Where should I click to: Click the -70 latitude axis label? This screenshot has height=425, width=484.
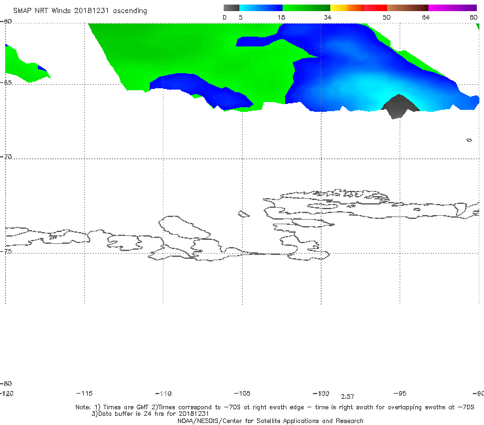tap(6, 157)
